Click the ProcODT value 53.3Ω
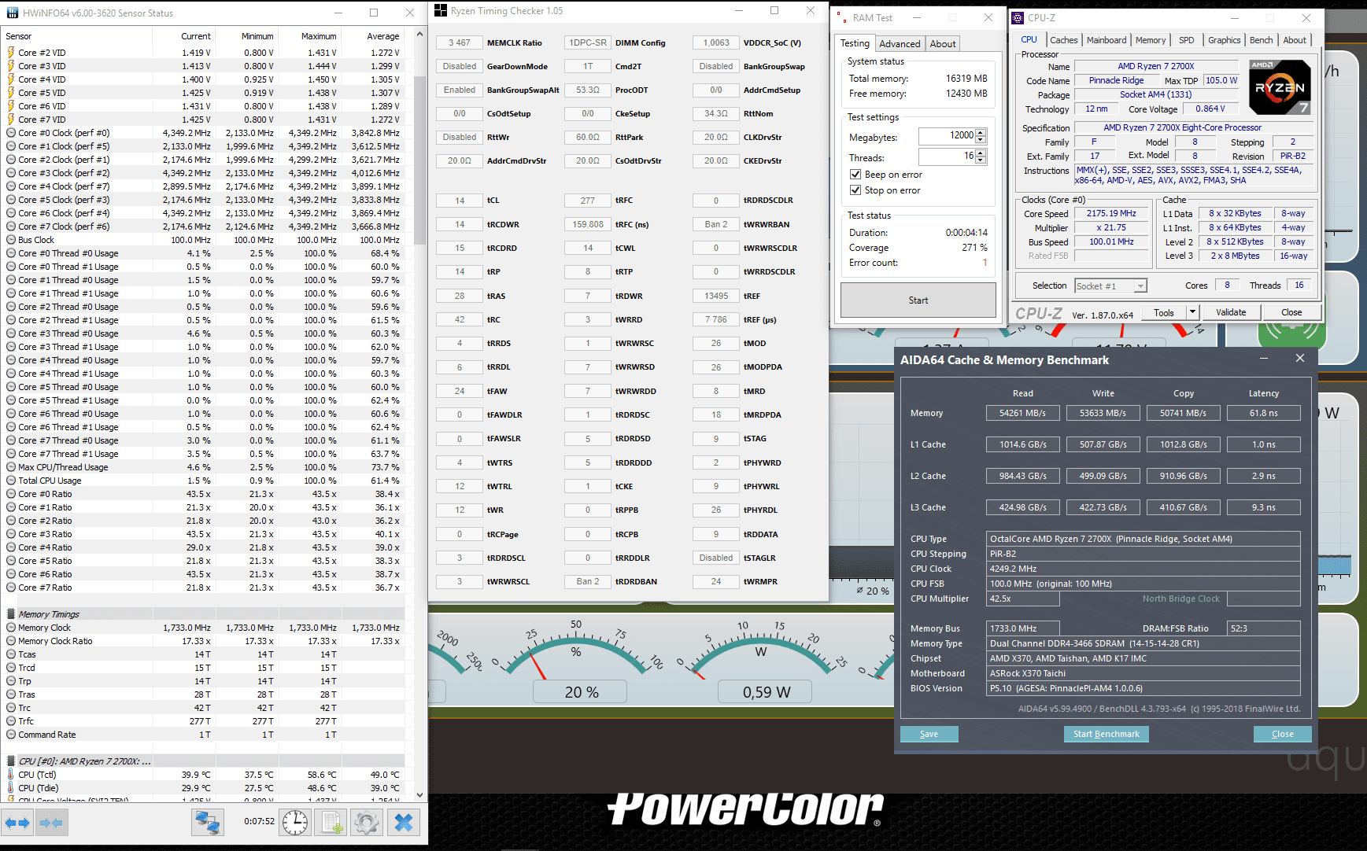Image resolution: width=1367 pixels, height=851 pixels. 588,90
